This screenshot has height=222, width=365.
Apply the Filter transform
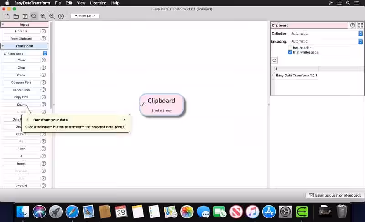[21, 149]
